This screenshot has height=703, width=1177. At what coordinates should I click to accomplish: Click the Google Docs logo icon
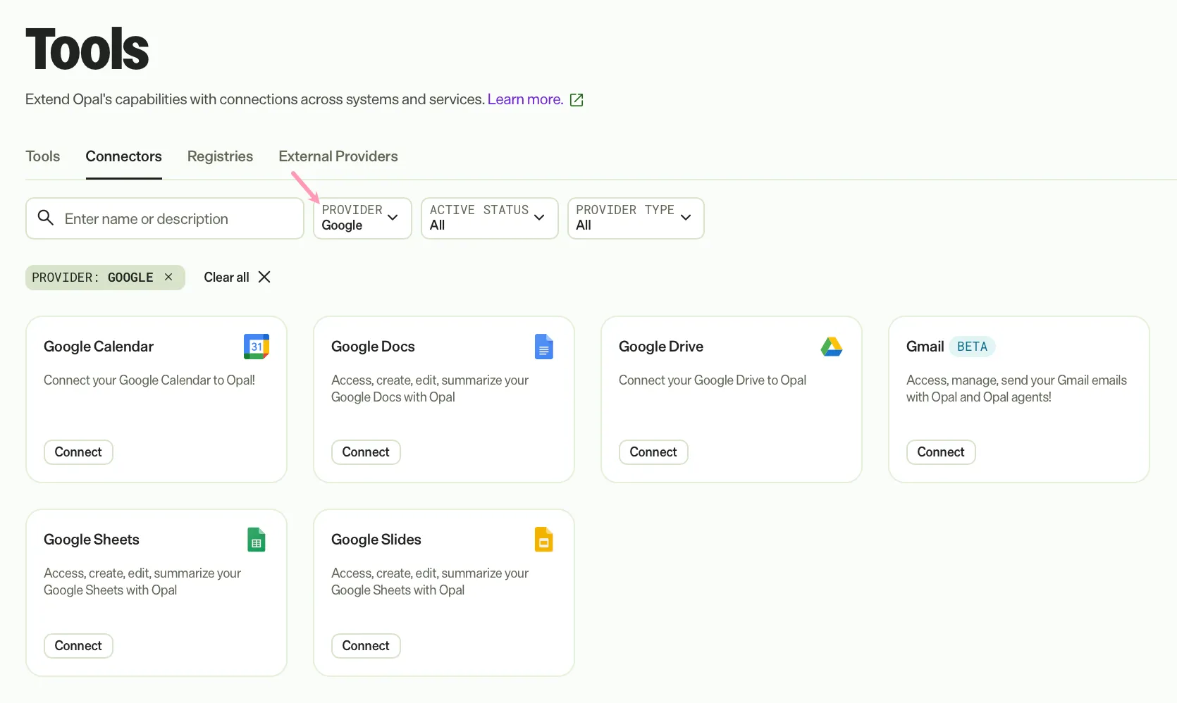tap(544, 347)
